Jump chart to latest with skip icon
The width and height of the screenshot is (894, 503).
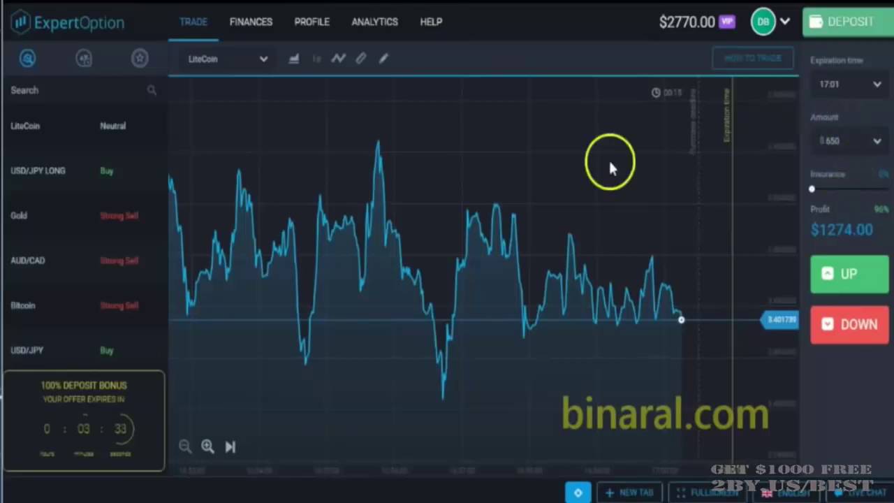tap(230, 446)
